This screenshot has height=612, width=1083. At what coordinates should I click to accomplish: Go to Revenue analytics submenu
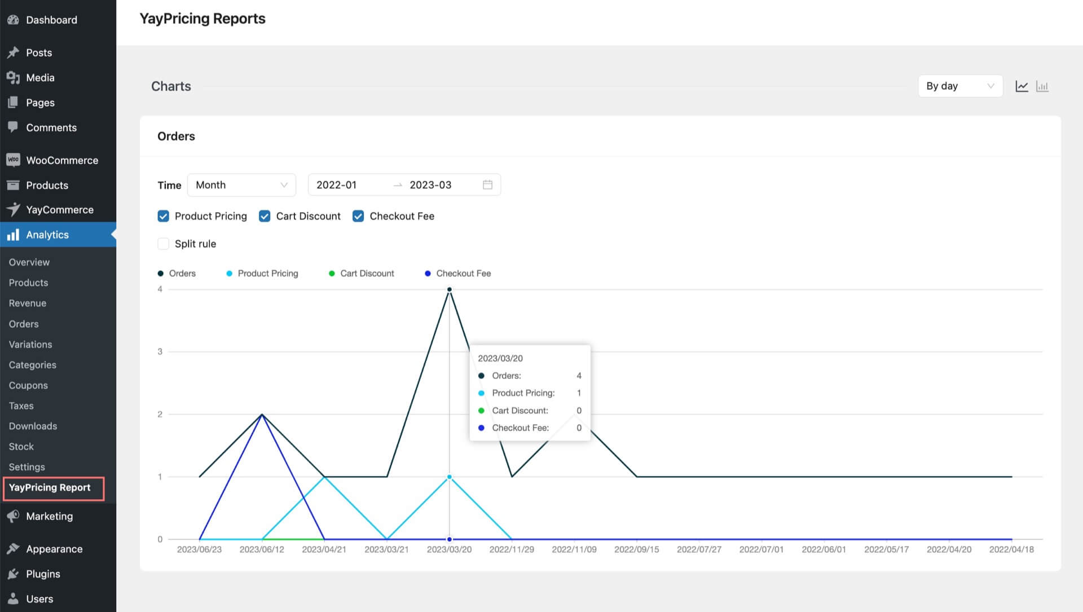point(28,303)
